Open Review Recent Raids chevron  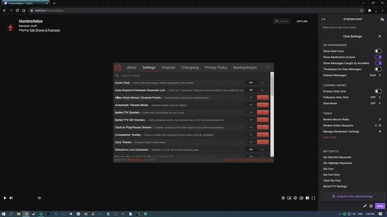tap(380, 119)
